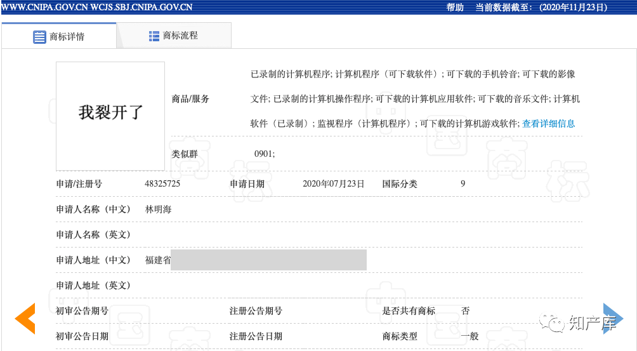Click the 申请/注册号 label

[79, 183]
